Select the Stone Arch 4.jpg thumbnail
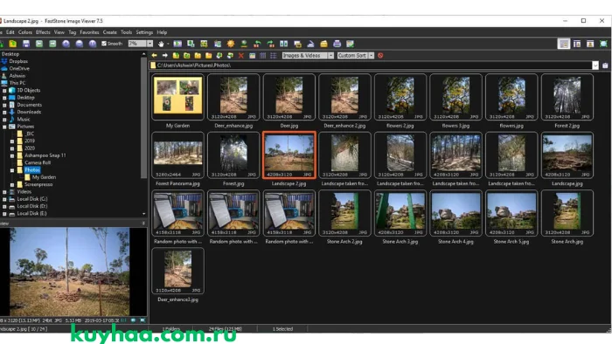The width and height of the screenshot is (612, 344). (x=456, y=213)
